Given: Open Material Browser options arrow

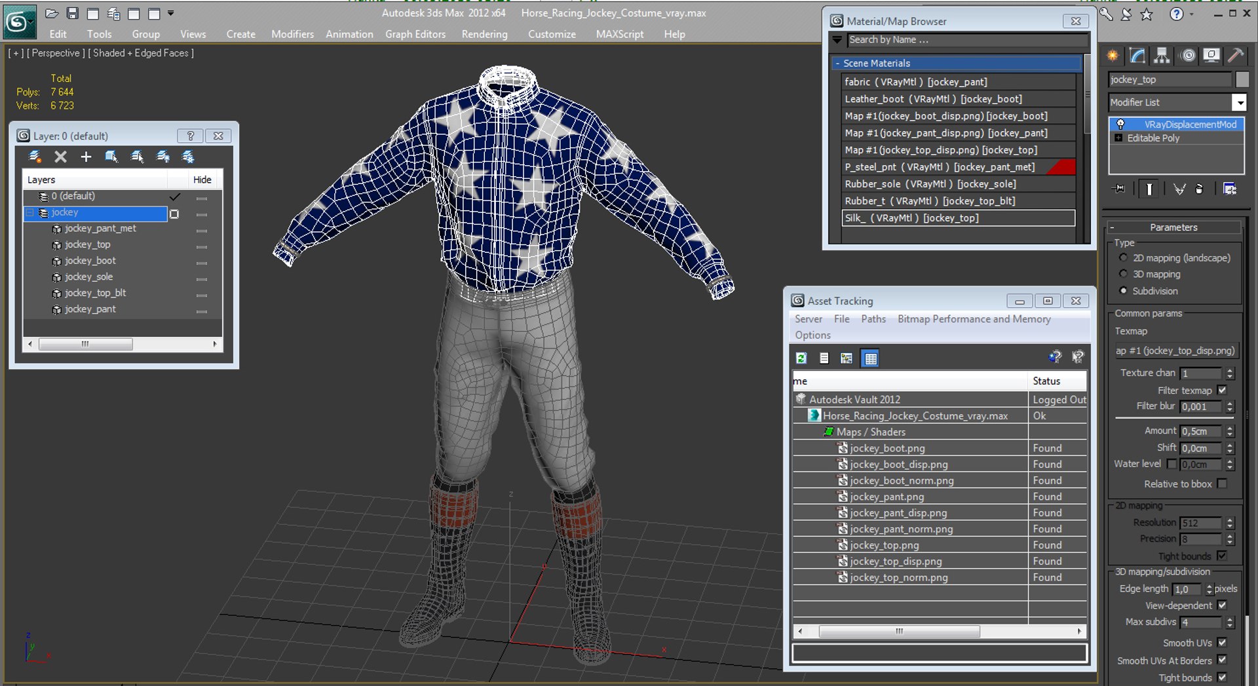Looking at the screenshot, I should point(837,40).
